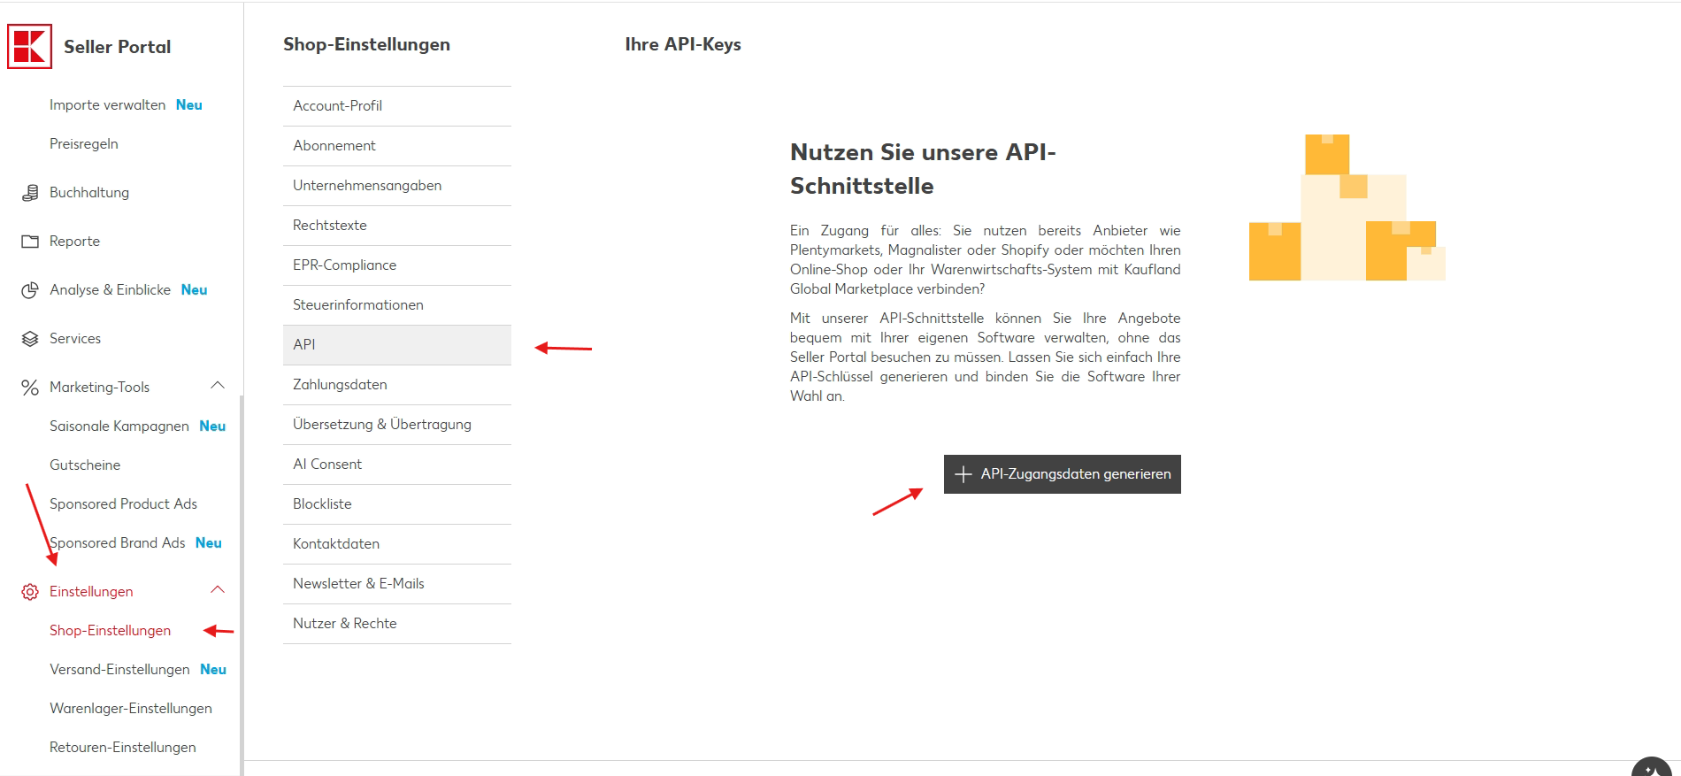Click the Buchhaltung coins icon
1681x776 pixels.
pyautogui.click(x=30, y=193)
